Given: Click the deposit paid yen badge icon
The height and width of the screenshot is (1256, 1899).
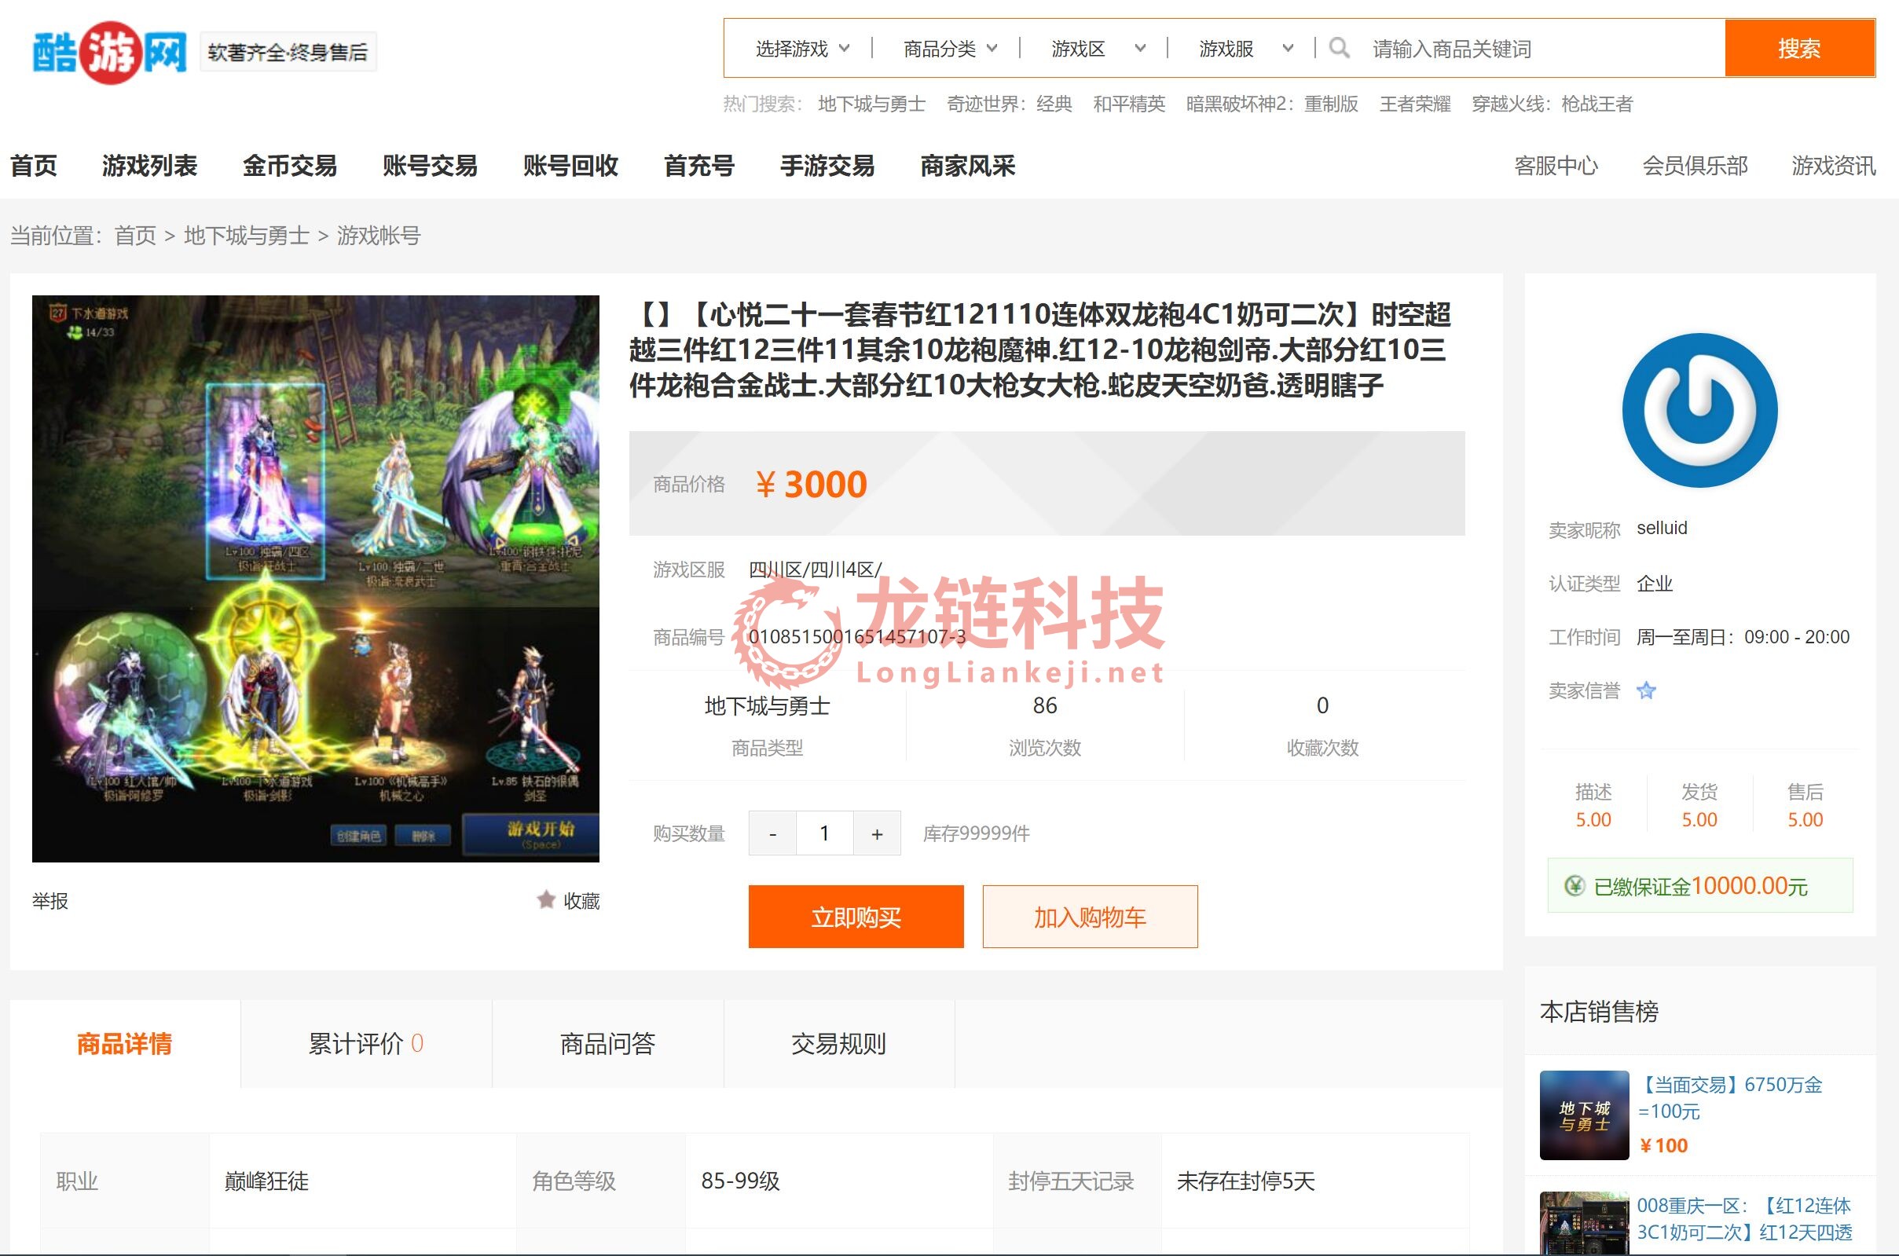Looking at the screenshot, I should [x=1575, y=886].
